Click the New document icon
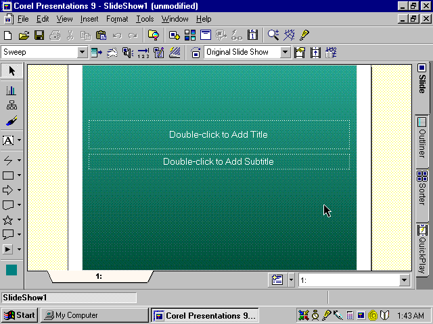 point(8,35)
